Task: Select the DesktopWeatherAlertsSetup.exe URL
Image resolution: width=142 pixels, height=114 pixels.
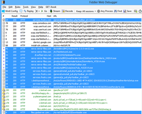Action: tap(96, 80)
